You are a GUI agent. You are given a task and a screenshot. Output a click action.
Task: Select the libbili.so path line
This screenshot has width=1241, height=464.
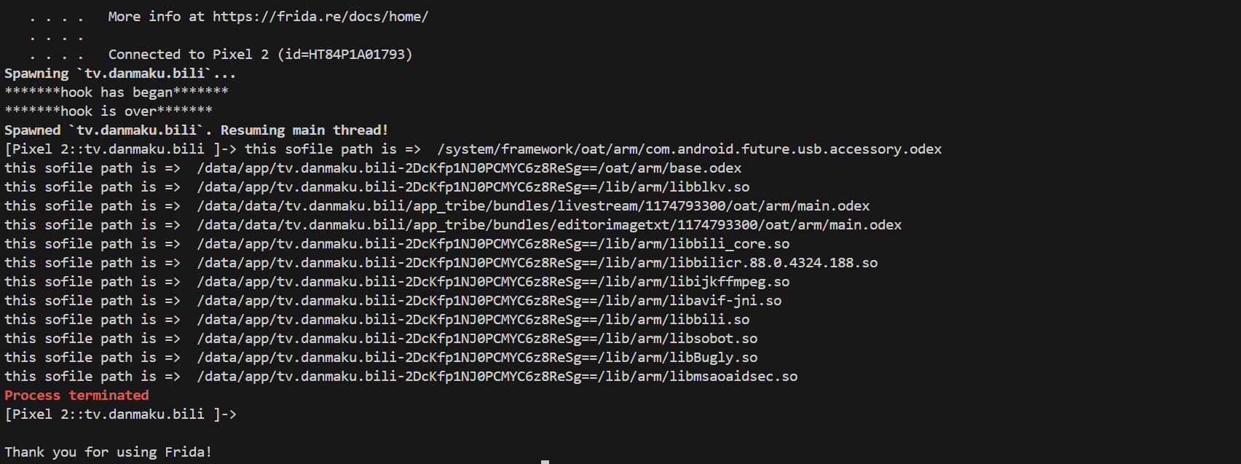pyautogui.click(x=377, y=320)
